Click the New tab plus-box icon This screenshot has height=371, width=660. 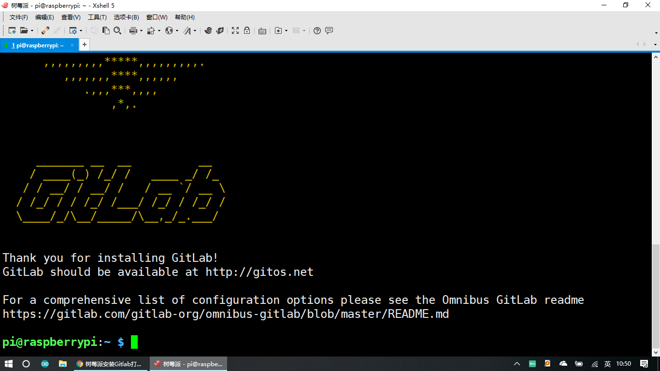coord(278,30)
